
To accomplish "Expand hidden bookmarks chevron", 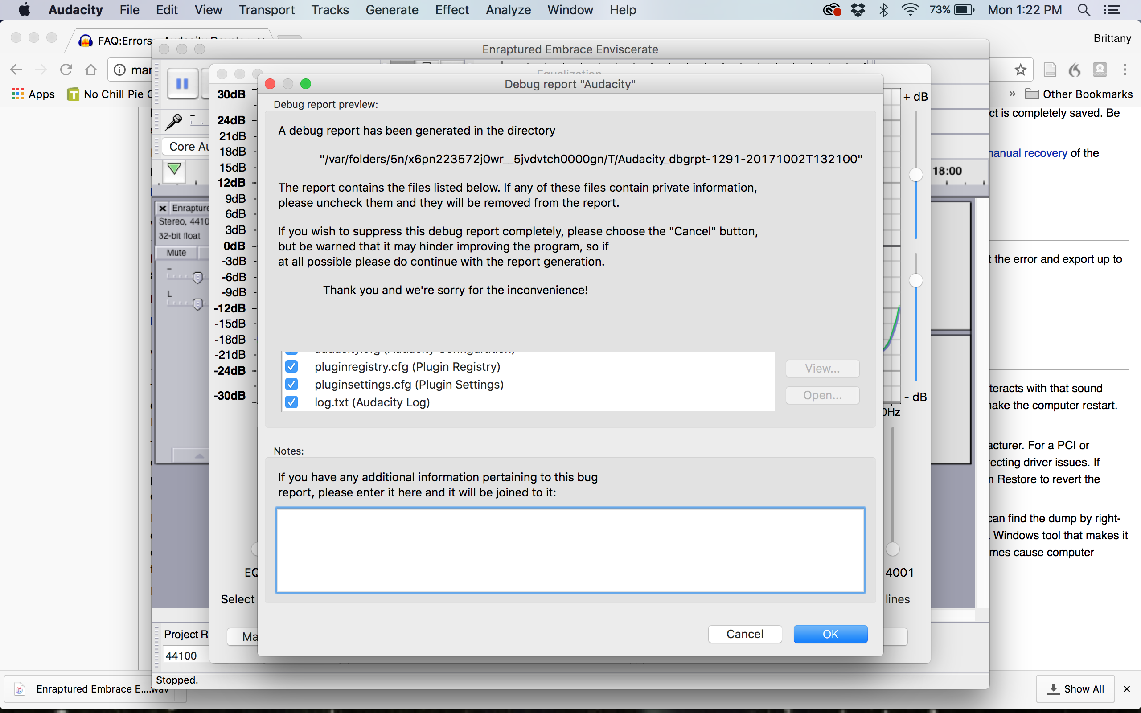I will click(x=1012, y=94).
